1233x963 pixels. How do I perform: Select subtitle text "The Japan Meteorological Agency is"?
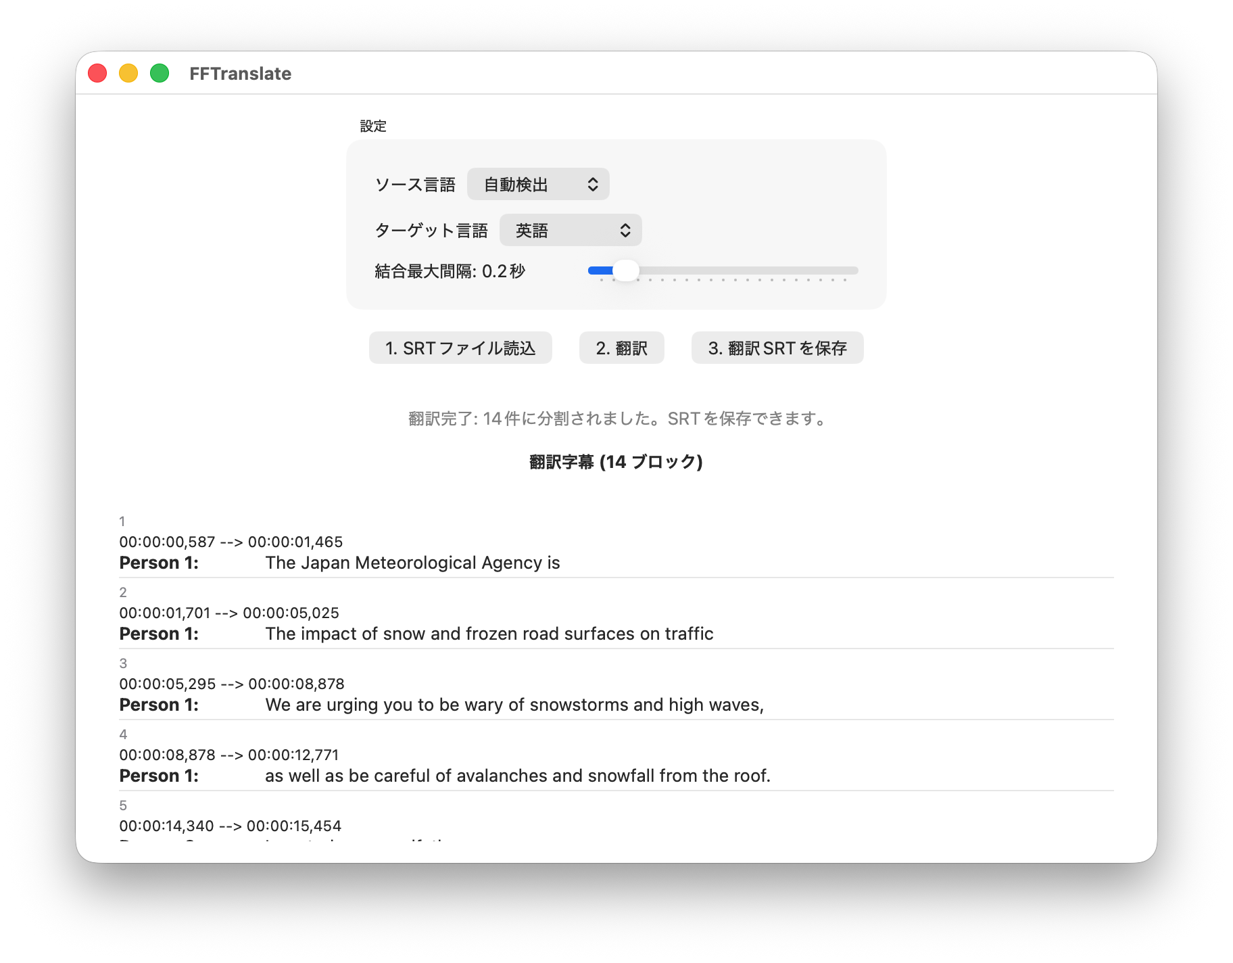pos(412,563)
